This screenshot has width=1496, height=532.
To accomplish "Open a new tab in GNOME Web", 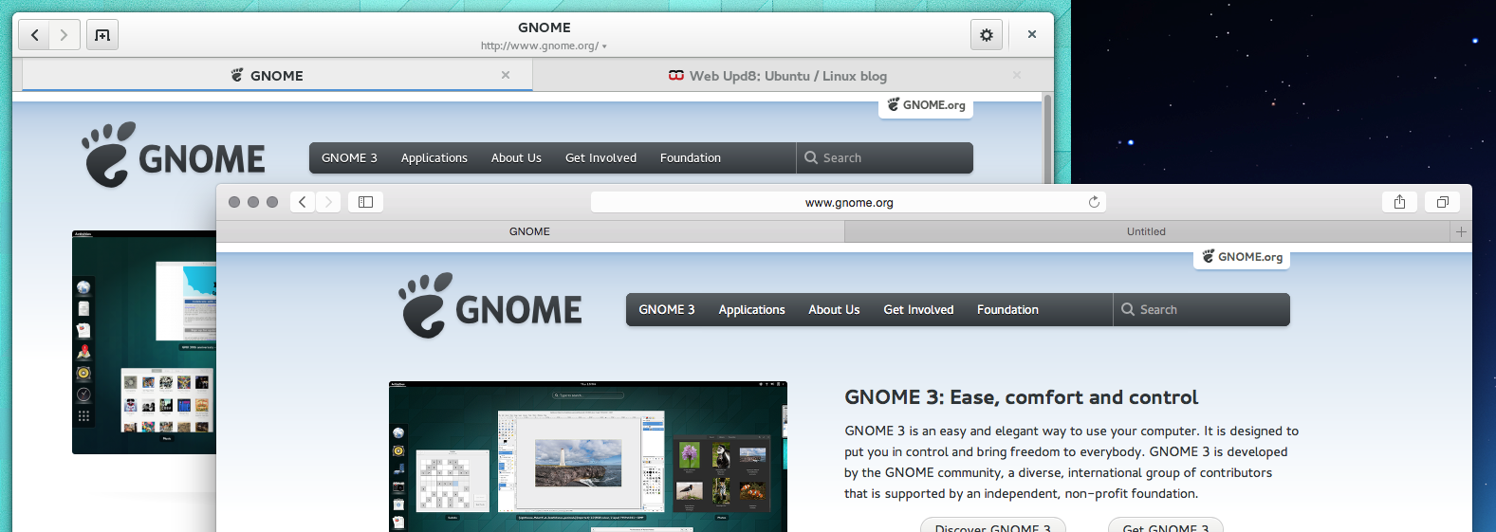I will 102,35.
